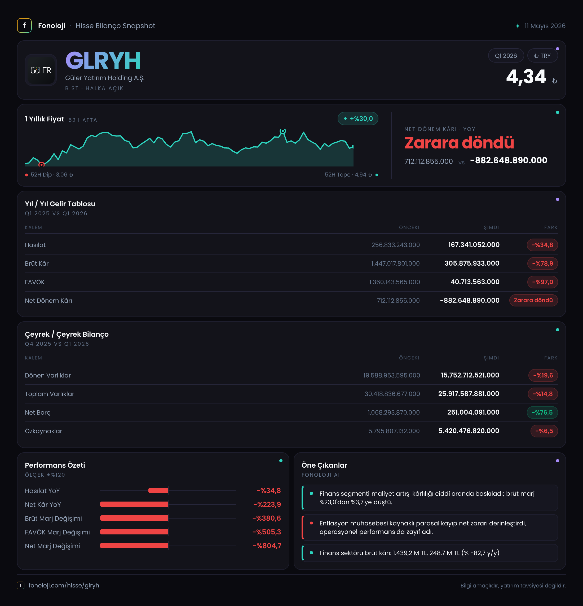The height and width of the screenshot is (606, 583).
Task: Click the GLRYH ticker heading
Action: (x=103, y=61)
